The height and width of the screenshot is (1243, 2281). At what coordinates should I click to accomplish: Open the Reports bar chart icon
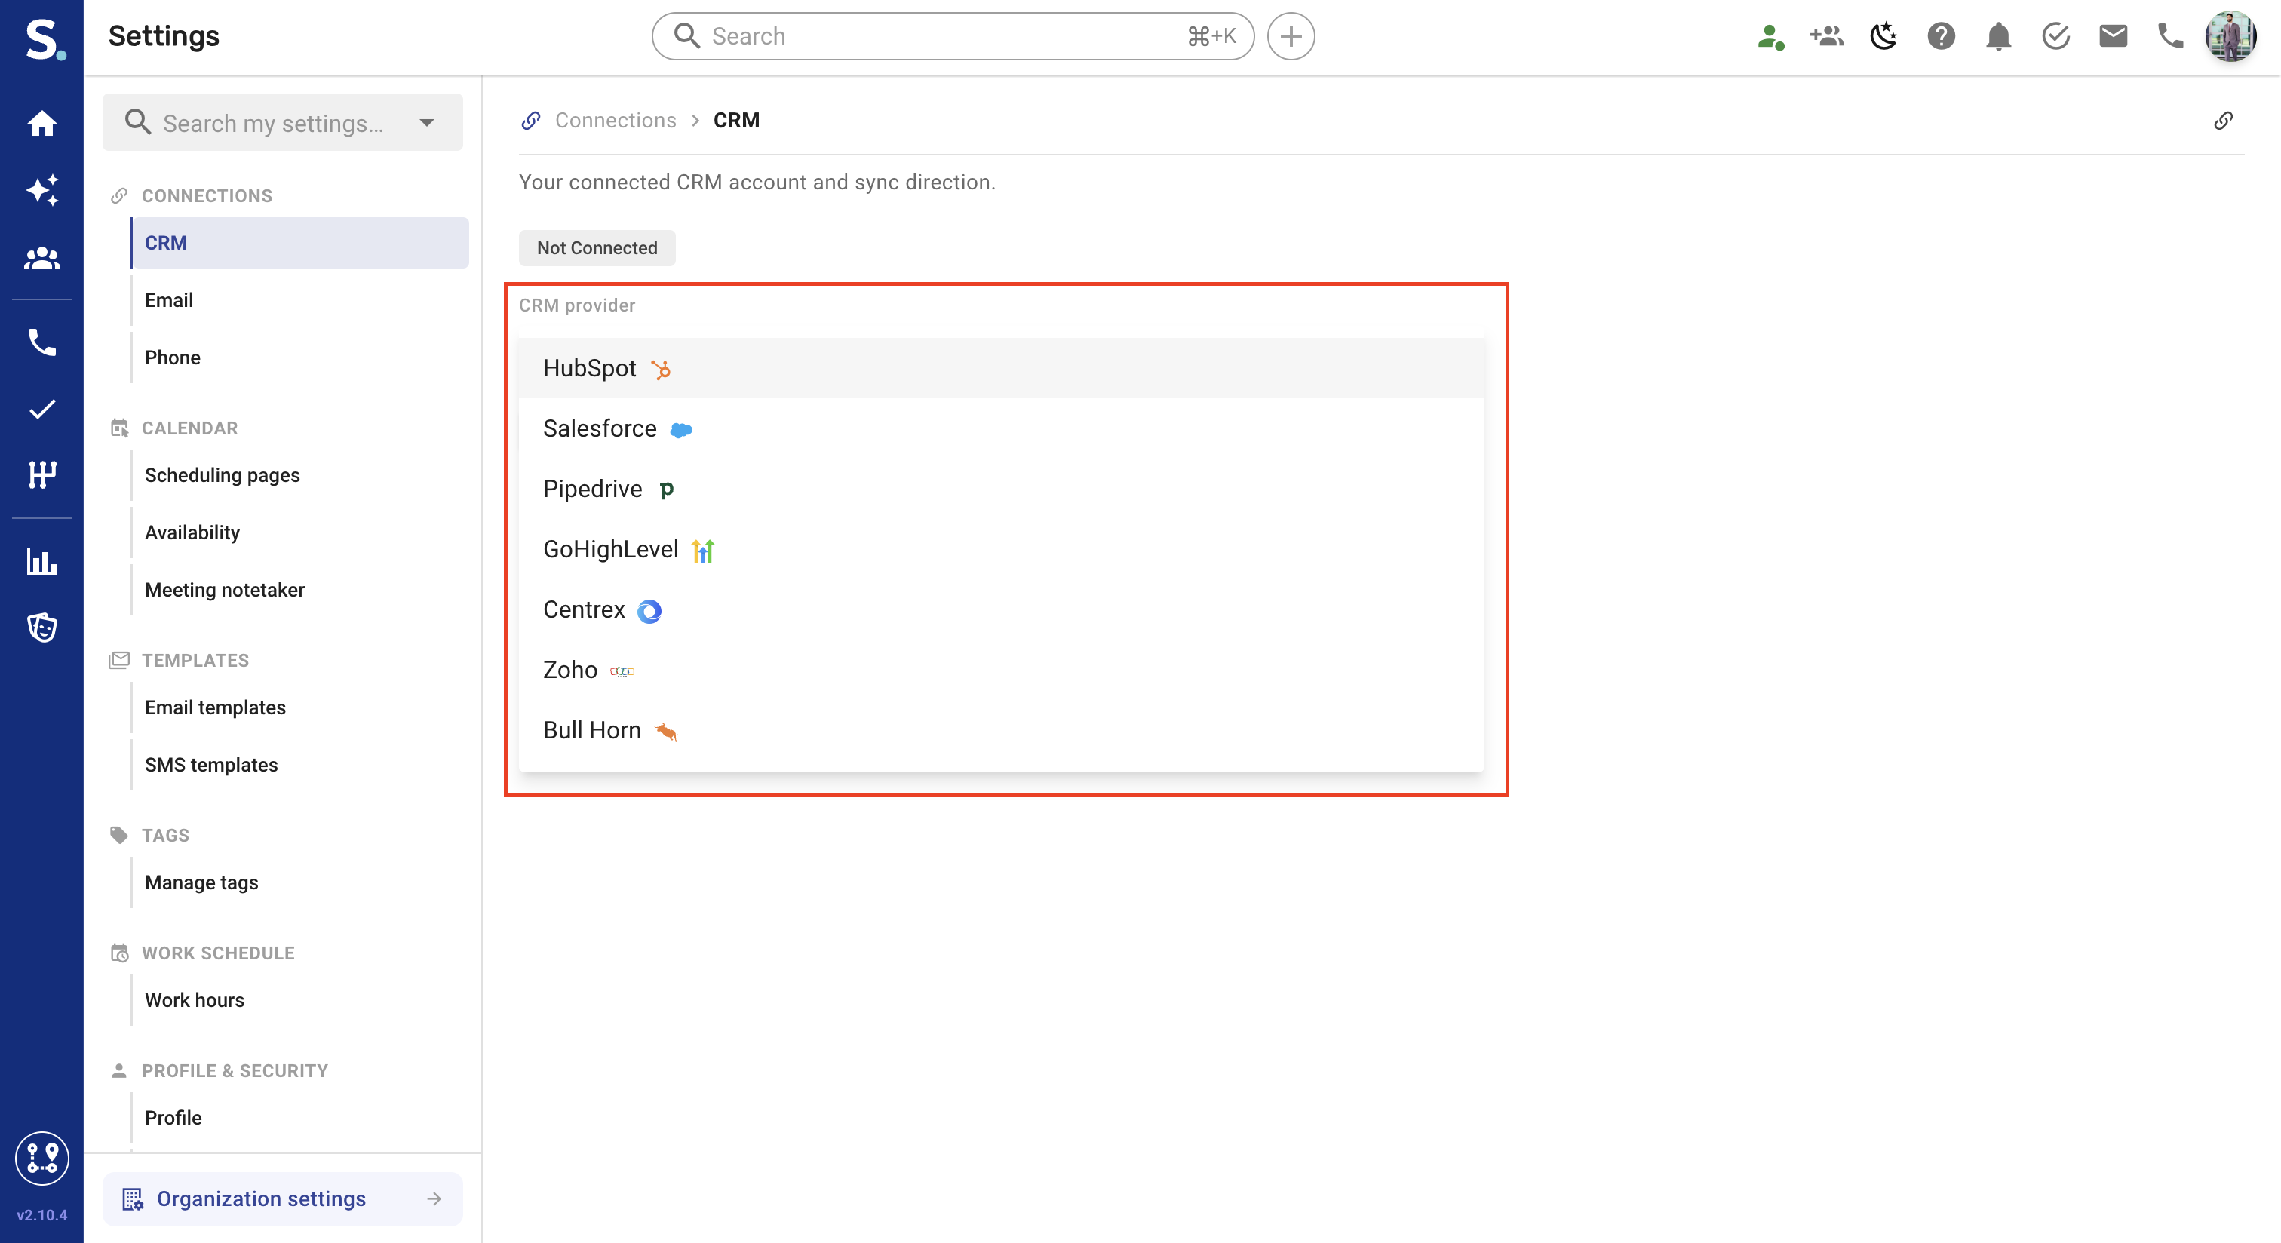41,560
